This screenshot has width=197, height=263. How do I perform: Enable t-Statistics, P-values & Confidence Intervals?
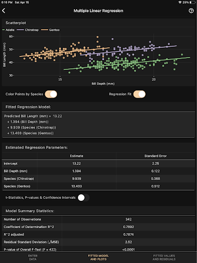click(84, 198)
